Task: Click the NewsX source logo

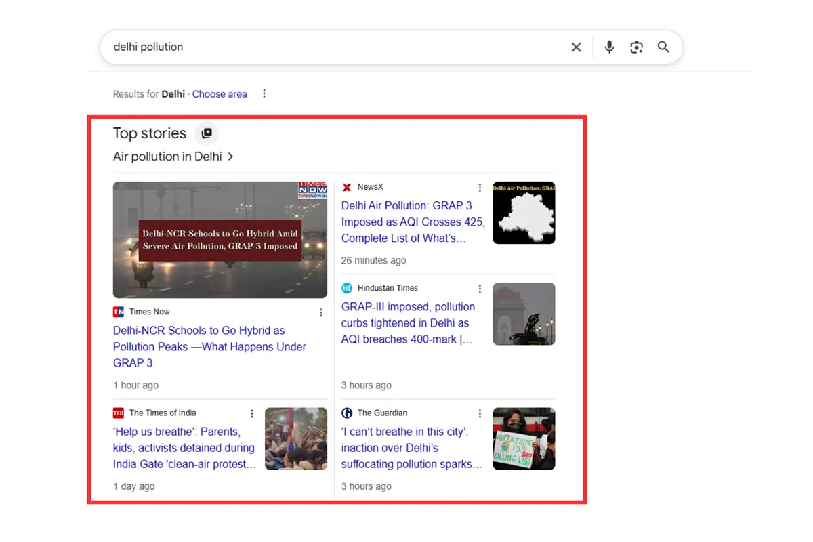Action: pyautogui.click(x=346, y=187)
